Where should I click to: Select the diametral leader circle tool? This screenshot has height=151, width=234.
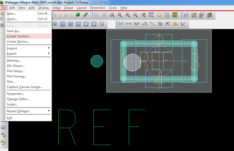pyautogui.click(x=160, y=24)
